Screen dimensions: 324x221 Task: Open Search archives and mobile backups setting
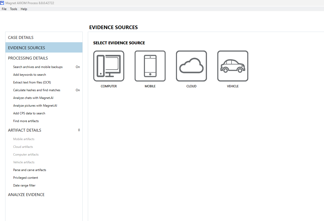coord(38,67)
